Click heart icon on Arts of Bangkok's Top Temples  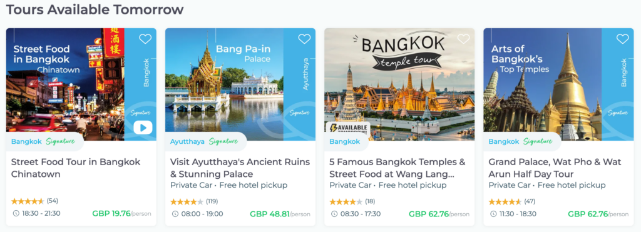point(622,39)
